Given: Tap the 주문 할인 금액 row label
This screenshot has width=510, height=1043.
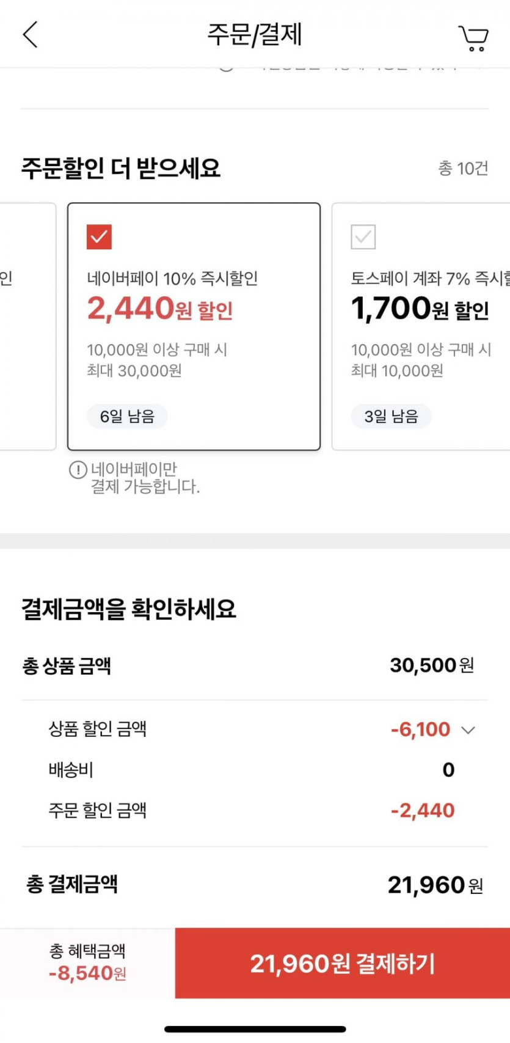Looking at the screenshot, I should [x=98, y=811].
